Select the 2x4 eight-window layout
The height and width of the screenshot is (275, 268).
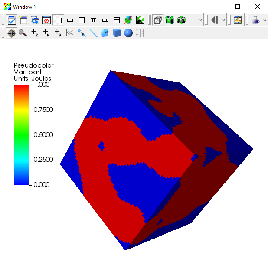105,20
